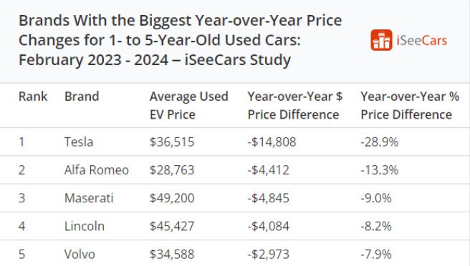This screenshot has height=266, width=470.
Task: Click Alfa Romeo's -13.3% percentage value
Action: pos(380,170)
